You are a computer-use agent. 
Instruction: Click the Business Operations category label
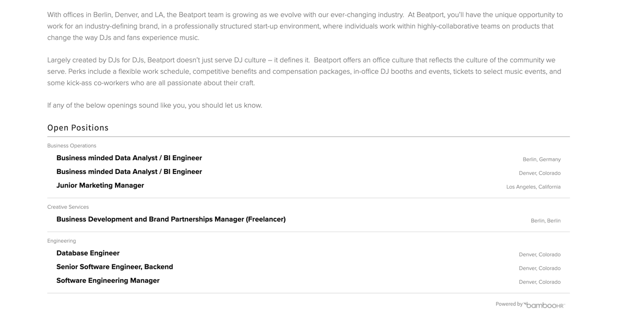71,146
